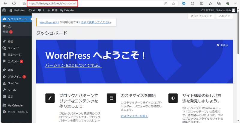The image size is (240, 123).
Task: Click the layout icon beside カスタマイズを開始
Action: pyautogui.click(x=111, y=98)
